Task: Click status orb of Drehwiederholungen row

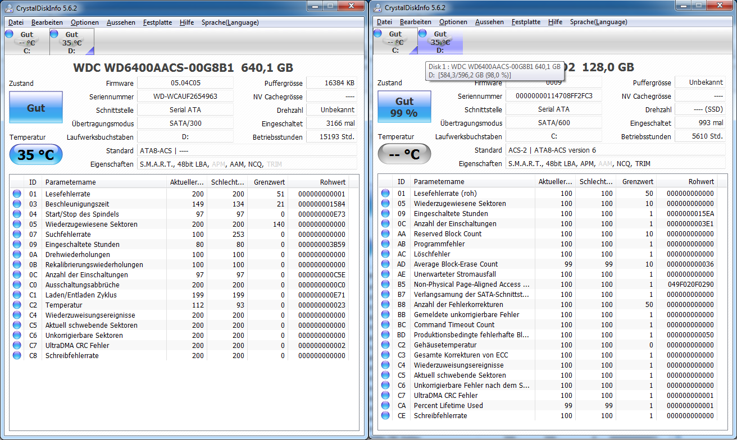Action: click(17, 254)
